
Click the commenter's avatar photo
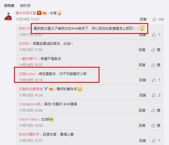8,16
